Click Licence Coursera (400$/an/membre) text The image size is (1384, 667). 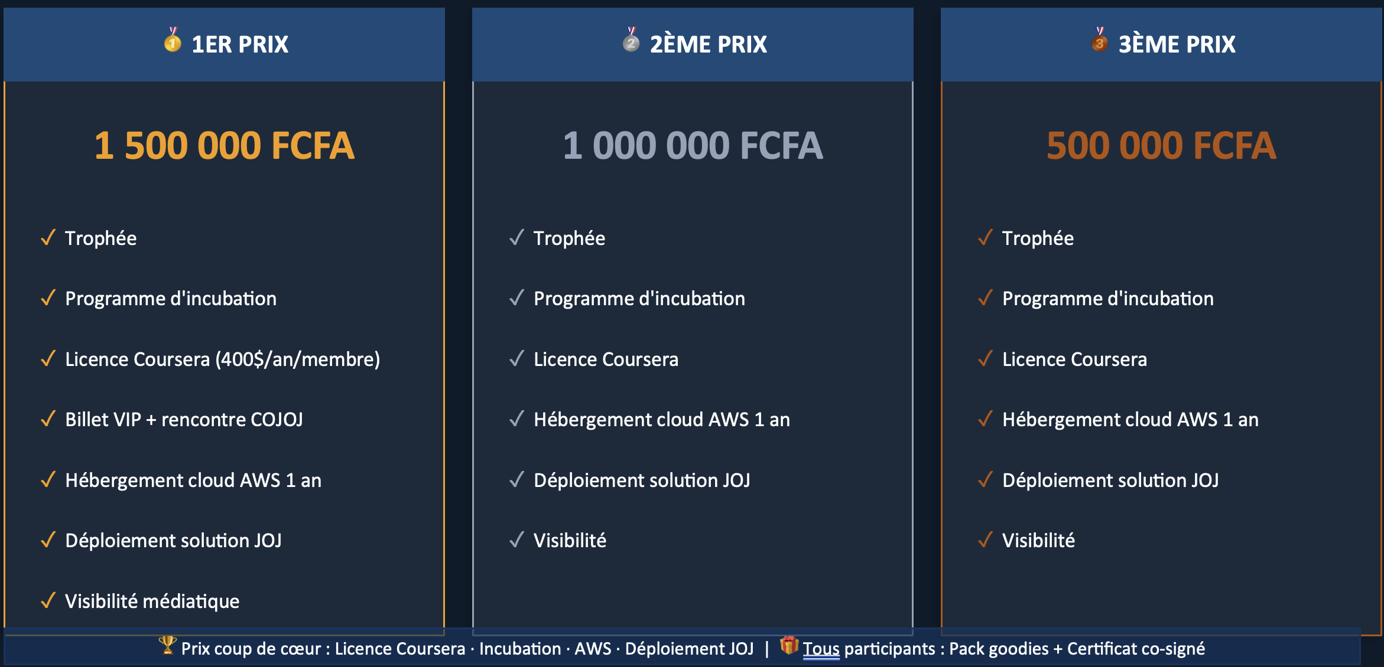pos(222,359)
